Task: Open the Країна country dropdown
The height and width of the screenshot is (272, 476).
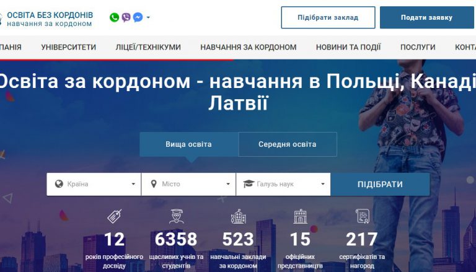Action: click(94, 184)
